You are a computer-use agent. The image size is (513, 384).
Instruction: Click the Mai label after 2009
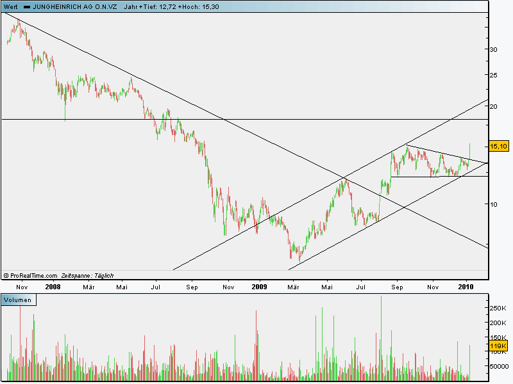point(327,287)
